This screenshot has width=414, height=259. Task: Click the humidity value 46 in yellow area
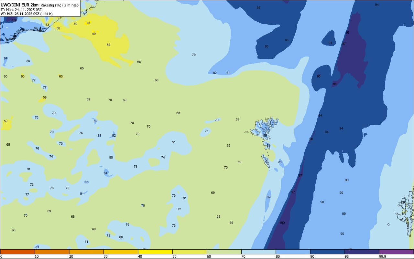[x=88, y=23]
